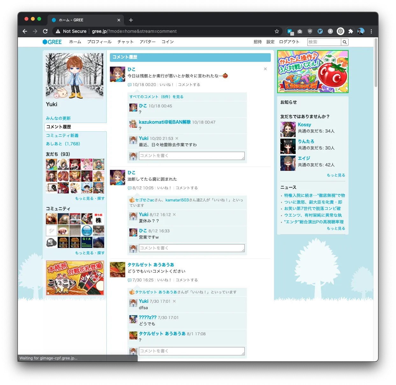Open the プロフィール menu item

[x=99, y=42]
